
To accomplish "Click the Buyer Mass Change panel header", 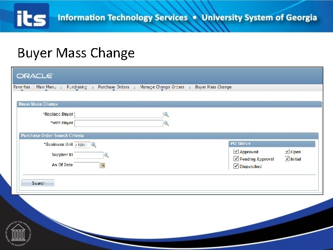I will tap(169, 104).
